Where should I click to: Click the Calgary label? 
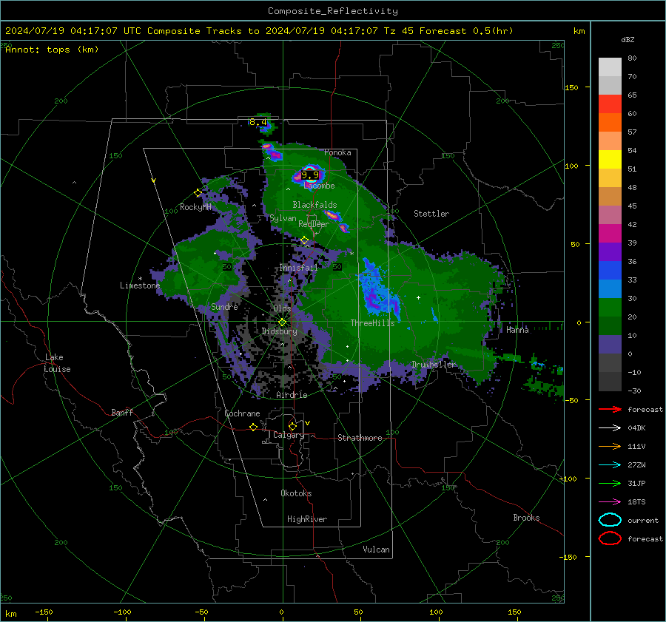point(289,435)
